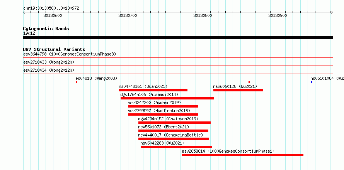
Task: Open the esv2718434 (Wong2012b) variant label
Action: [49, 70]
